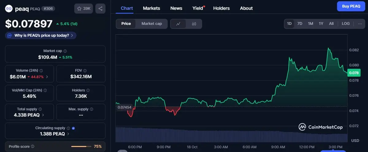Expand Volume (24h) details chevron
The height and width of the screenshot is (152, 368).
coord(47,77)
